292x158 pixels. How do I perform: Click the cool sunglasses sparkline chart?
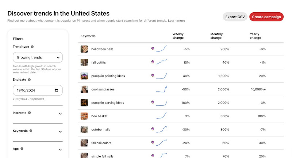tap(161, 89)
